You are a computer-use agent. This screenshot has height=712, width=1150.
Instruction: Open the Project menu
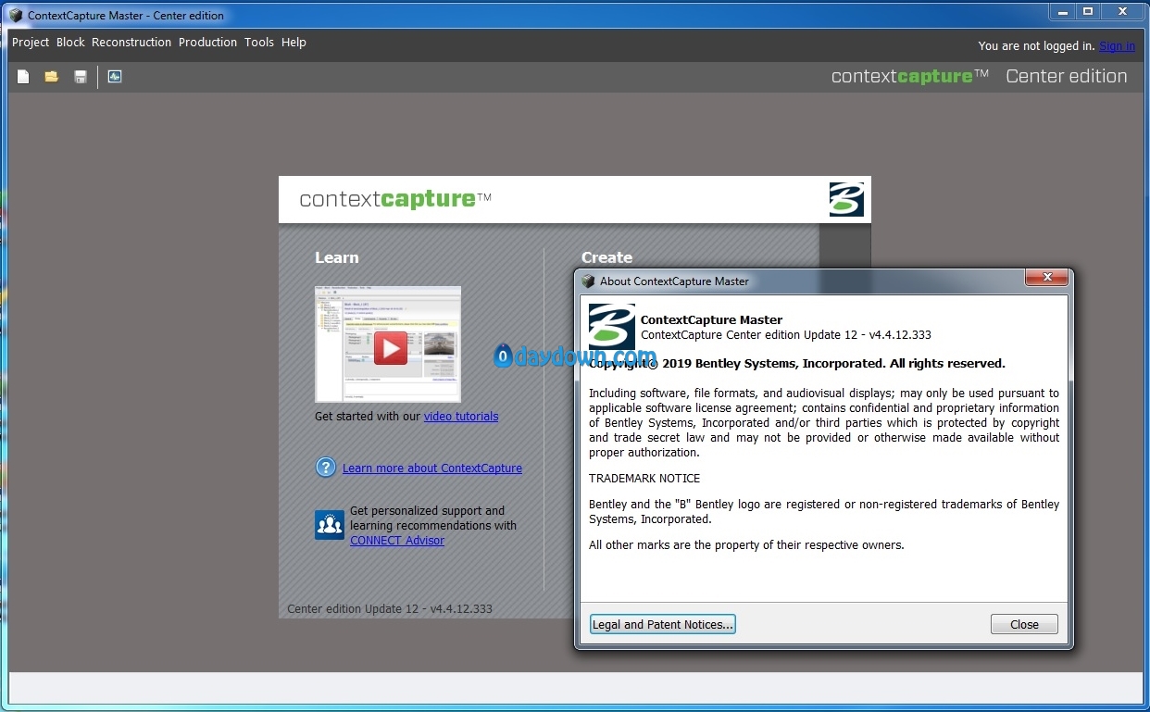click(x=31, y=43)
